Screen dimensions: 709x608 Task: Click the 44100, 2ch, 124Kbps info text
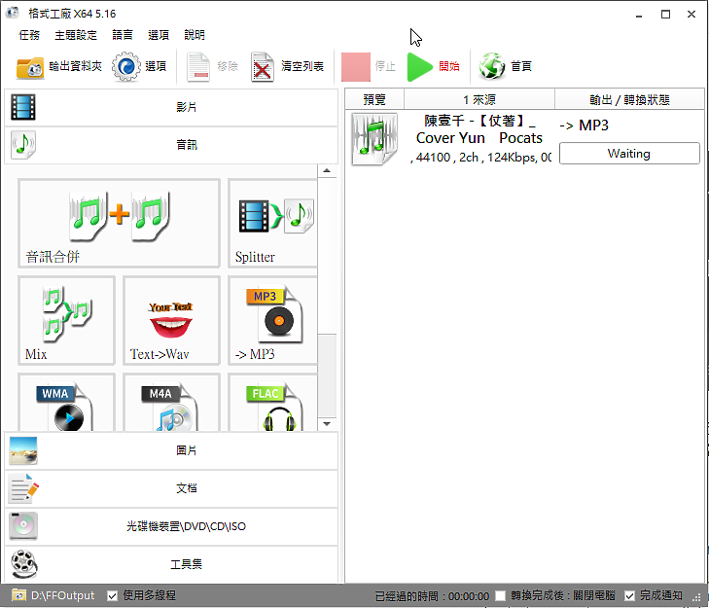click(x=481, y=158)
